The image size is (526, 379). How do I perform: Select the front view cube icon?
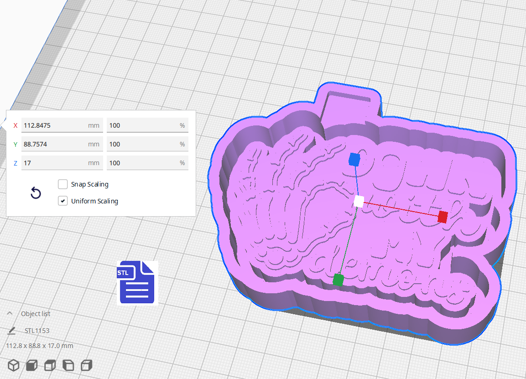(x=31, y=365)
